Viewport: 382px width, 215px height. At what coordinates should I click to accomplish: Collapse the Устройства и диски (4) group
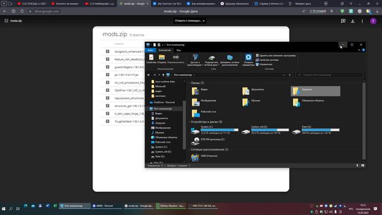coord(189,122)
